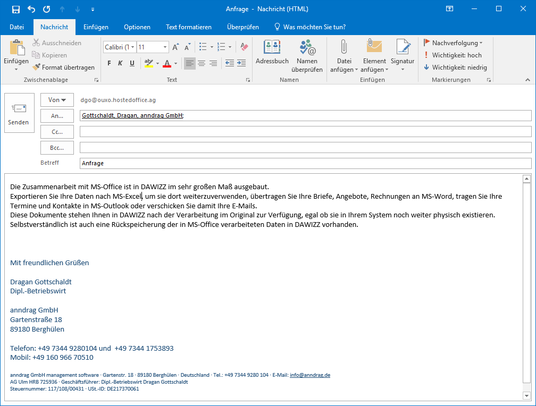
Task: Click Kopieren in the clipboard group
Action: coord(49,55)
